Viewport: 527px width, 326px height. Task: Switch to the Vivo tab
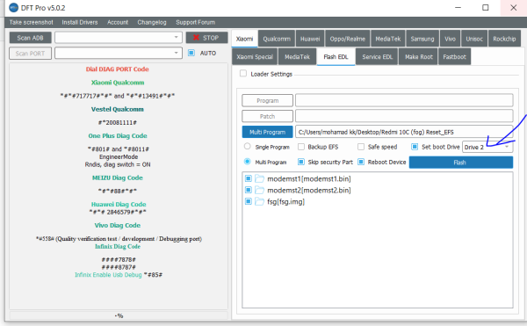click(x=450, y=39)
